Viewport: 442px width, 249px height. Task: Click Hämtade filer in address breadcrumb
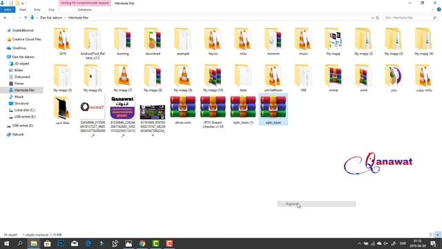(78, 17)
